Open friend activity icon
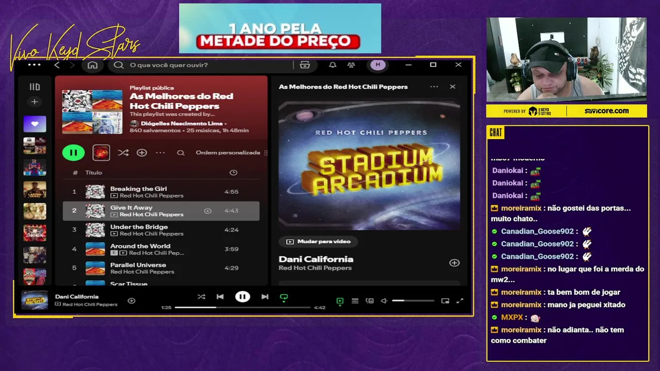The width and height of the screenshot is (660, 371). tap(351, 65)
